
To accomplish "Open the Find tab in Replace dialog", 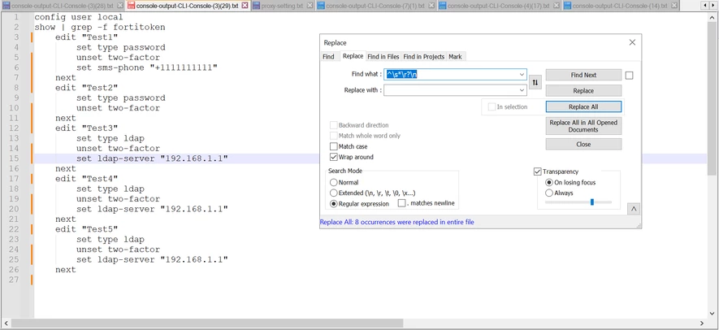I will pos(328,56).
